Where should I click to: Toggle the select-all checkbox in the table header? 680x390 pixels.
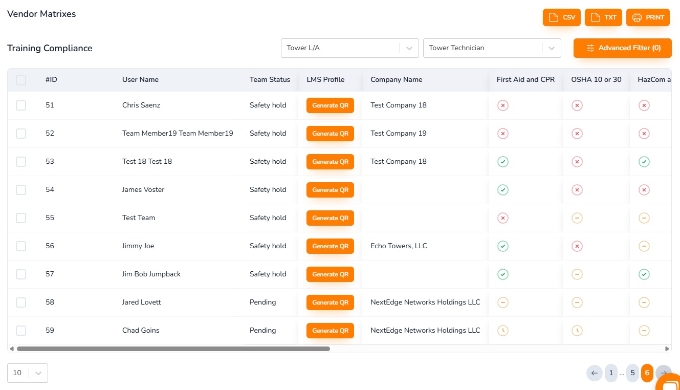(x=21, y=80)
